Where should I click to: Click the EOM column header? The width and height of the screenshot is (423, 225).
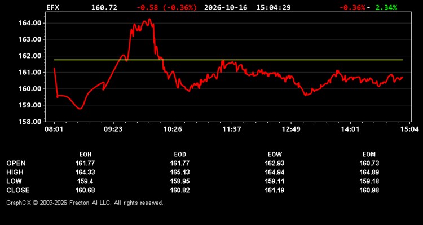(x=369, y=155)
